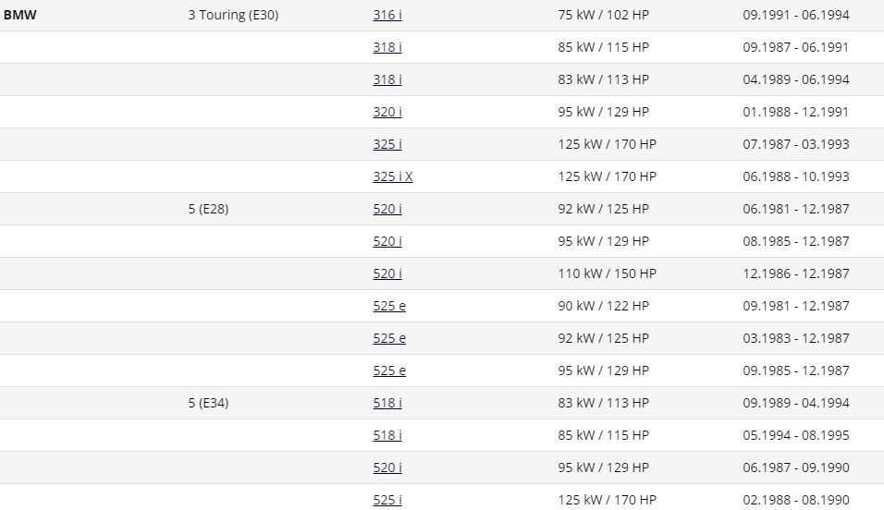Open the 520 i 08.1985 link
This screenshot has height=510, width=884.
387,241
